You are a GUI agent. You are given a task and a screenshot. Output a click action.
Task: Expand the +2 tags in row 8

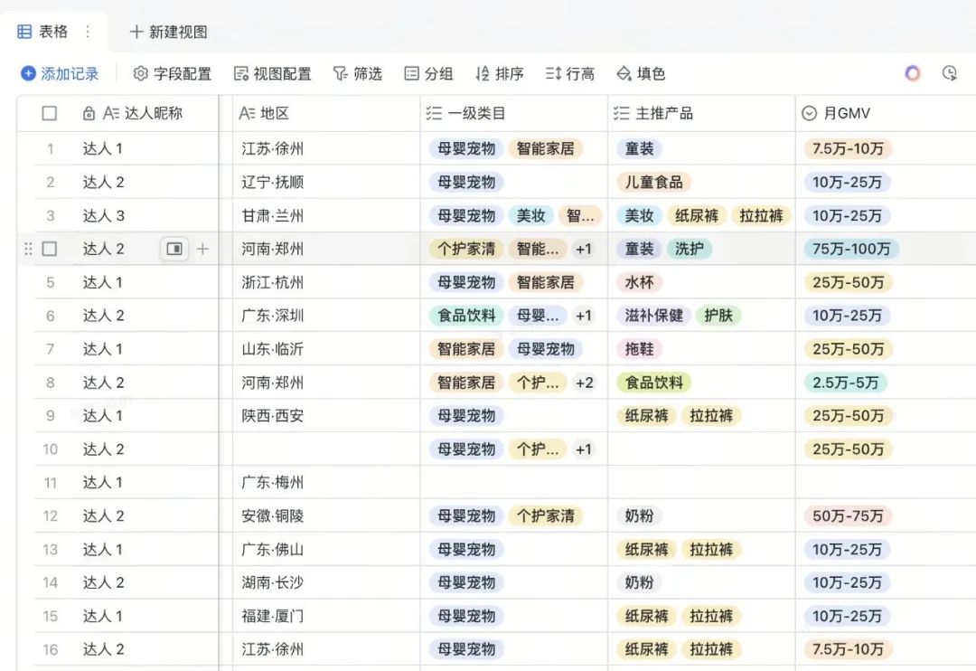[x=584, y=383]
